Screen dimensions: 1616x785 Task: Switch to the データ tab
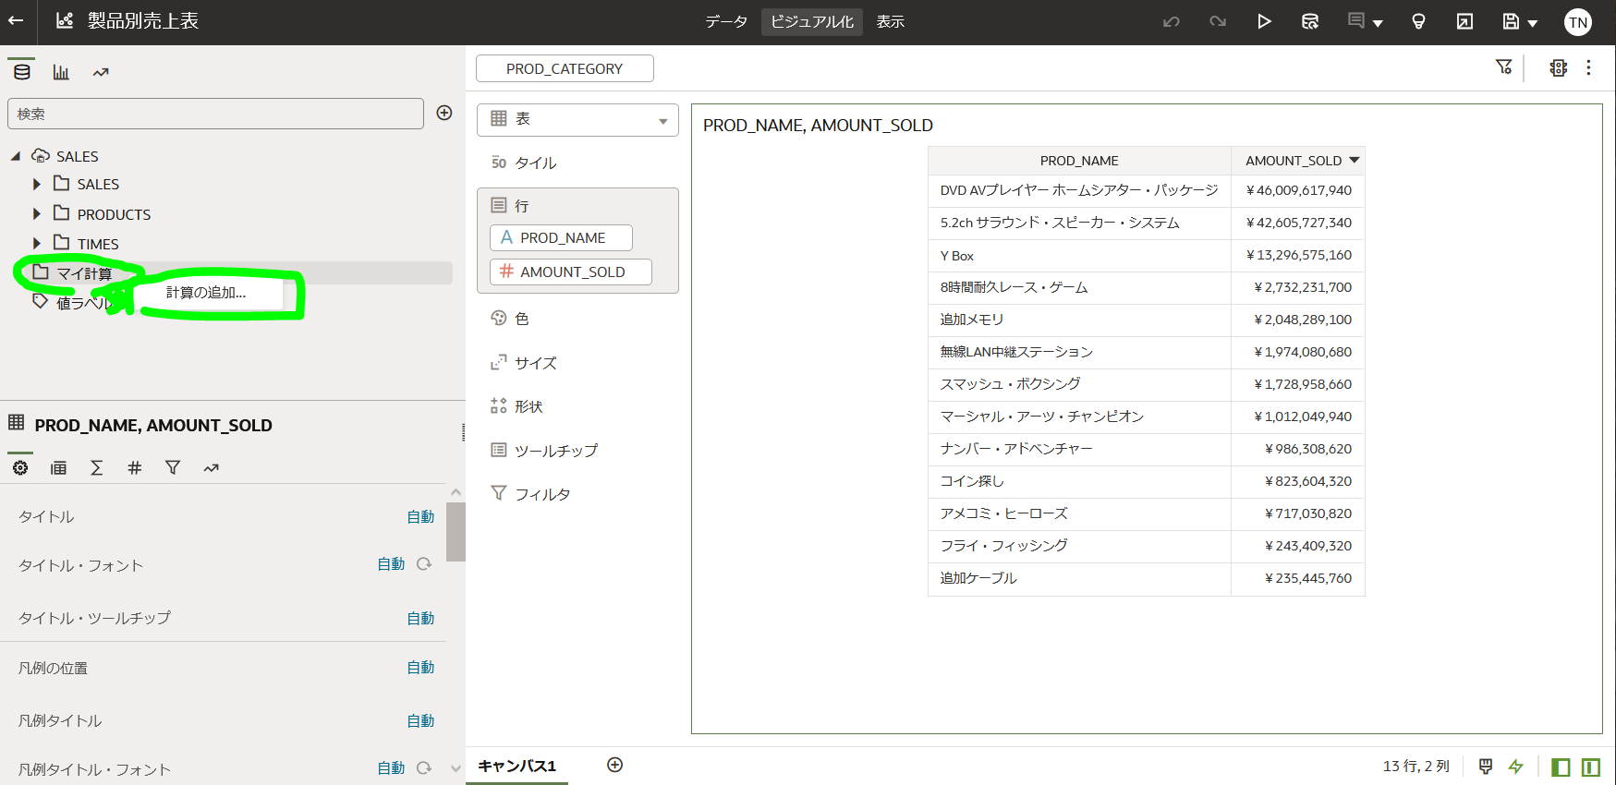pyautogui.click(x=726, y=21)
